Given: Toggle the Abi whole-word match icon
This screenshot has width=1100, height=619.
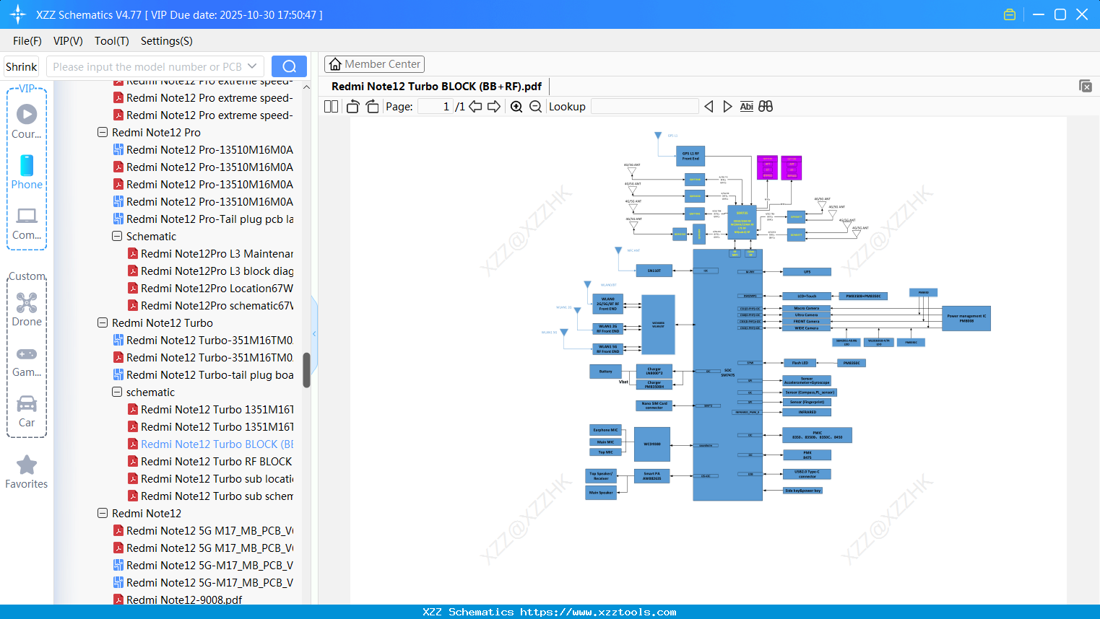Looking at the screenshot, I should [x=747, y=107].
